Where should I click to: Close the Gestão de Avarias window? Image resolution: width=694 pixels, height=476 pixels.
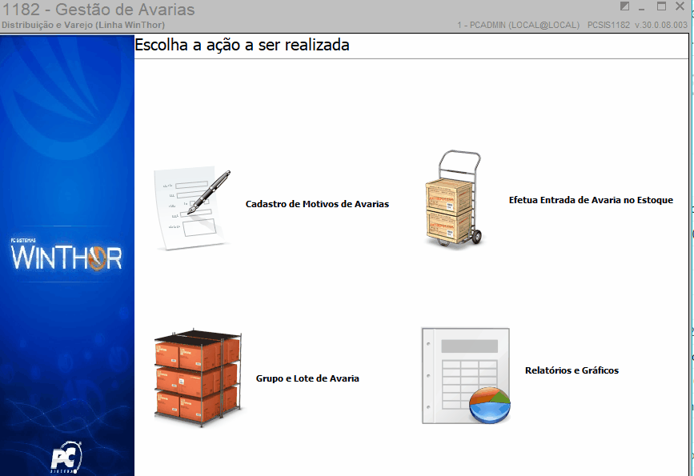pyautogui.click(x=680, y=6)
